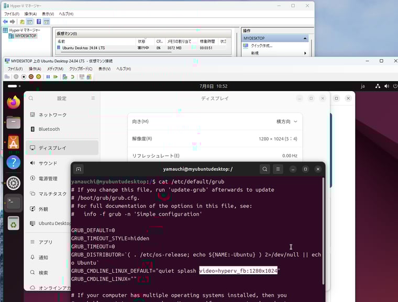398x302 pixels.
Task: Go forward in Hyper-V Manager toolbar
Action: tap(13, 21)
